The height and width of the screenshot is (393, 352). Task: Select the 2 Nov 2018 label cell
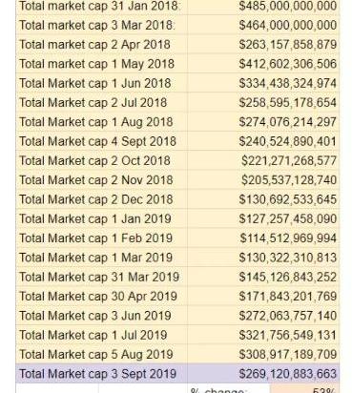(x=102, y=180)
